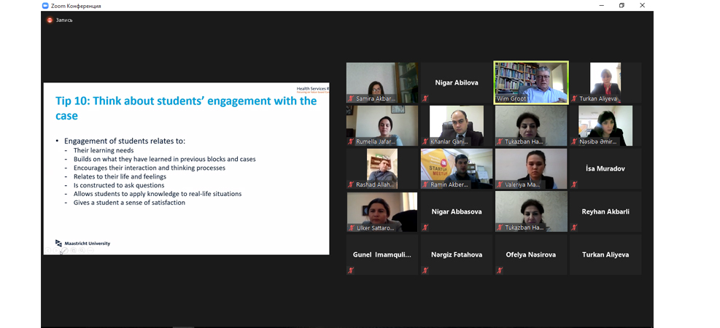Image resolution: width=720 pixels, height=328 pixels.
Task: Open see-all-slides icon in slideshow controls
Action: (x=74, y=251)
